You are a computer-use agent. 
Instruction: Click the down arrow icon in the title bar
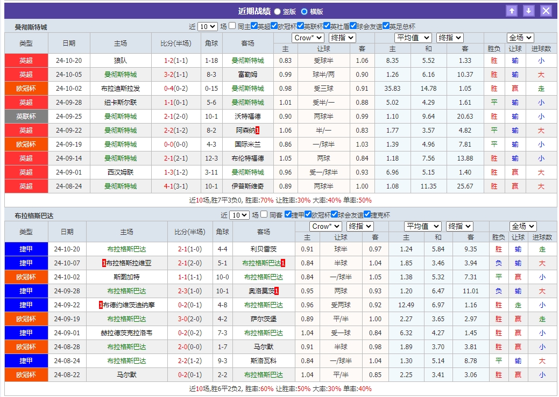528,10
